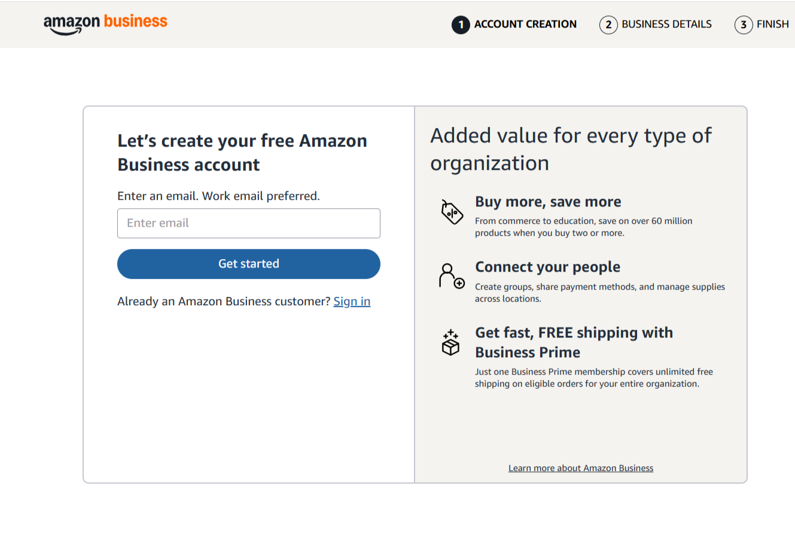Click the Get started button
Screen dimensions: 795x535
click(x=249, y=264)
